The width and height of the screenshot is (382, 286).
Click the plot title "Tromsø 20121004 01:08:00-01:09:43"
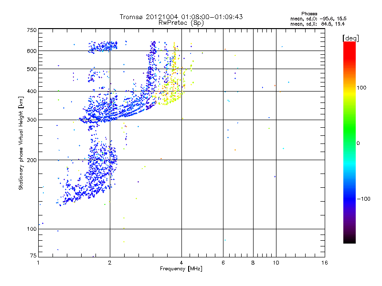(181, 17)
